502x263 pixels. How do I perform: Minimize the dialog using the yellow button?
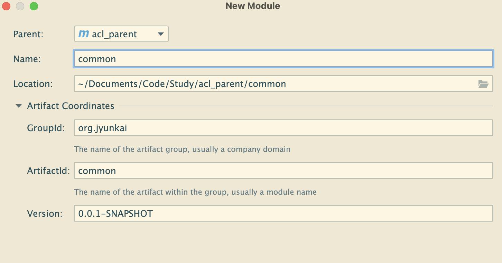[x=20, y=6]
